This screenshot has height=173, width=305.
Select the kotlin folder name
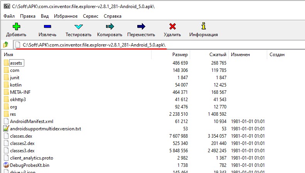pos(16,85)
